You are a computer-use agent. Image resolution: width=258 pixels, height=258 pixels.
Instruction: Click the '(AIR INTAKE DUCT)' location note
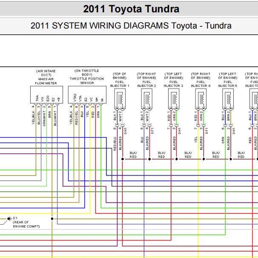[x=46, y=73]
